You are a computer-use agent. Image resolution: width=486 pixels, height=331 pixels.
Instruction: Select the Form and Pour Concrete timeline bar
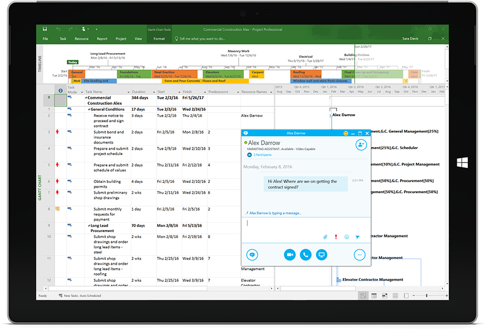pyautogui.click(x=205, y=81)
